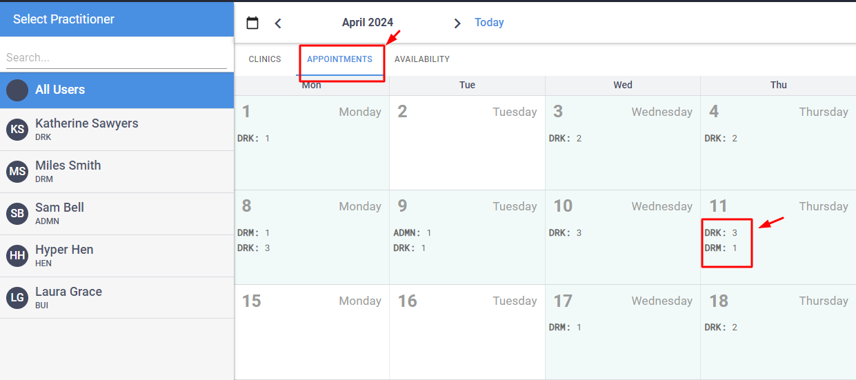Choose Miles Smith in the practitioner list
This screenshot has width=856, height=380.
[68, 166]
